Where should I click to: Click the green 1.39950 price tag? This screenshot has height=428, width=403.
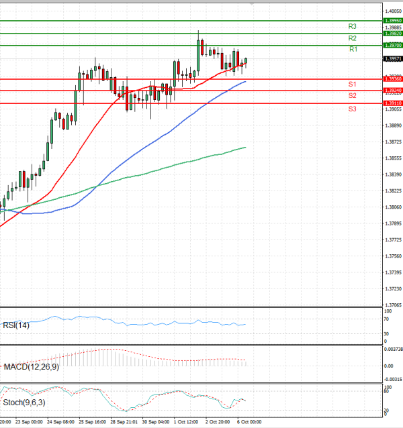[393, 21]
